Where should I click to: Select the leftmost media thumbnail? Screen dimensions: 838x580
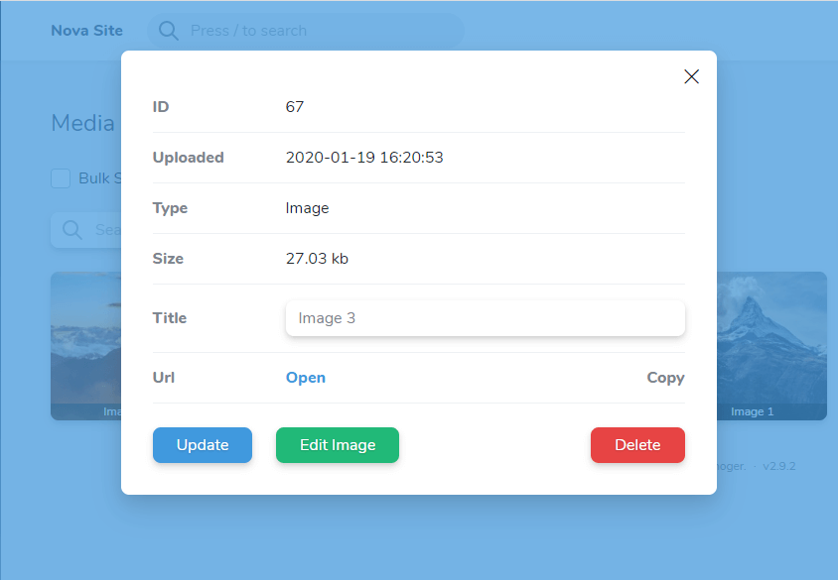tap(85, 342)
